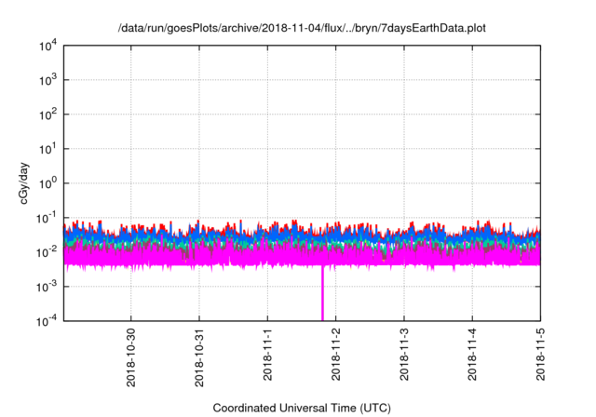The width and height of the screenshot is (596, 417).
Task: Click the Coordinated Universal Time (UTC) axis label
Action: pos(302,408)
